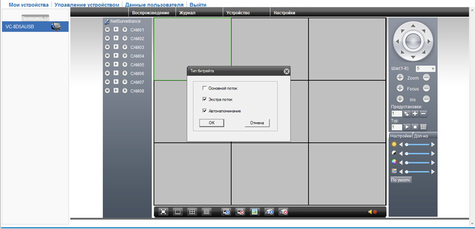Screen dimensions: 475x229
Task: Increase Focus with plus button
Action: click(400, 88)
